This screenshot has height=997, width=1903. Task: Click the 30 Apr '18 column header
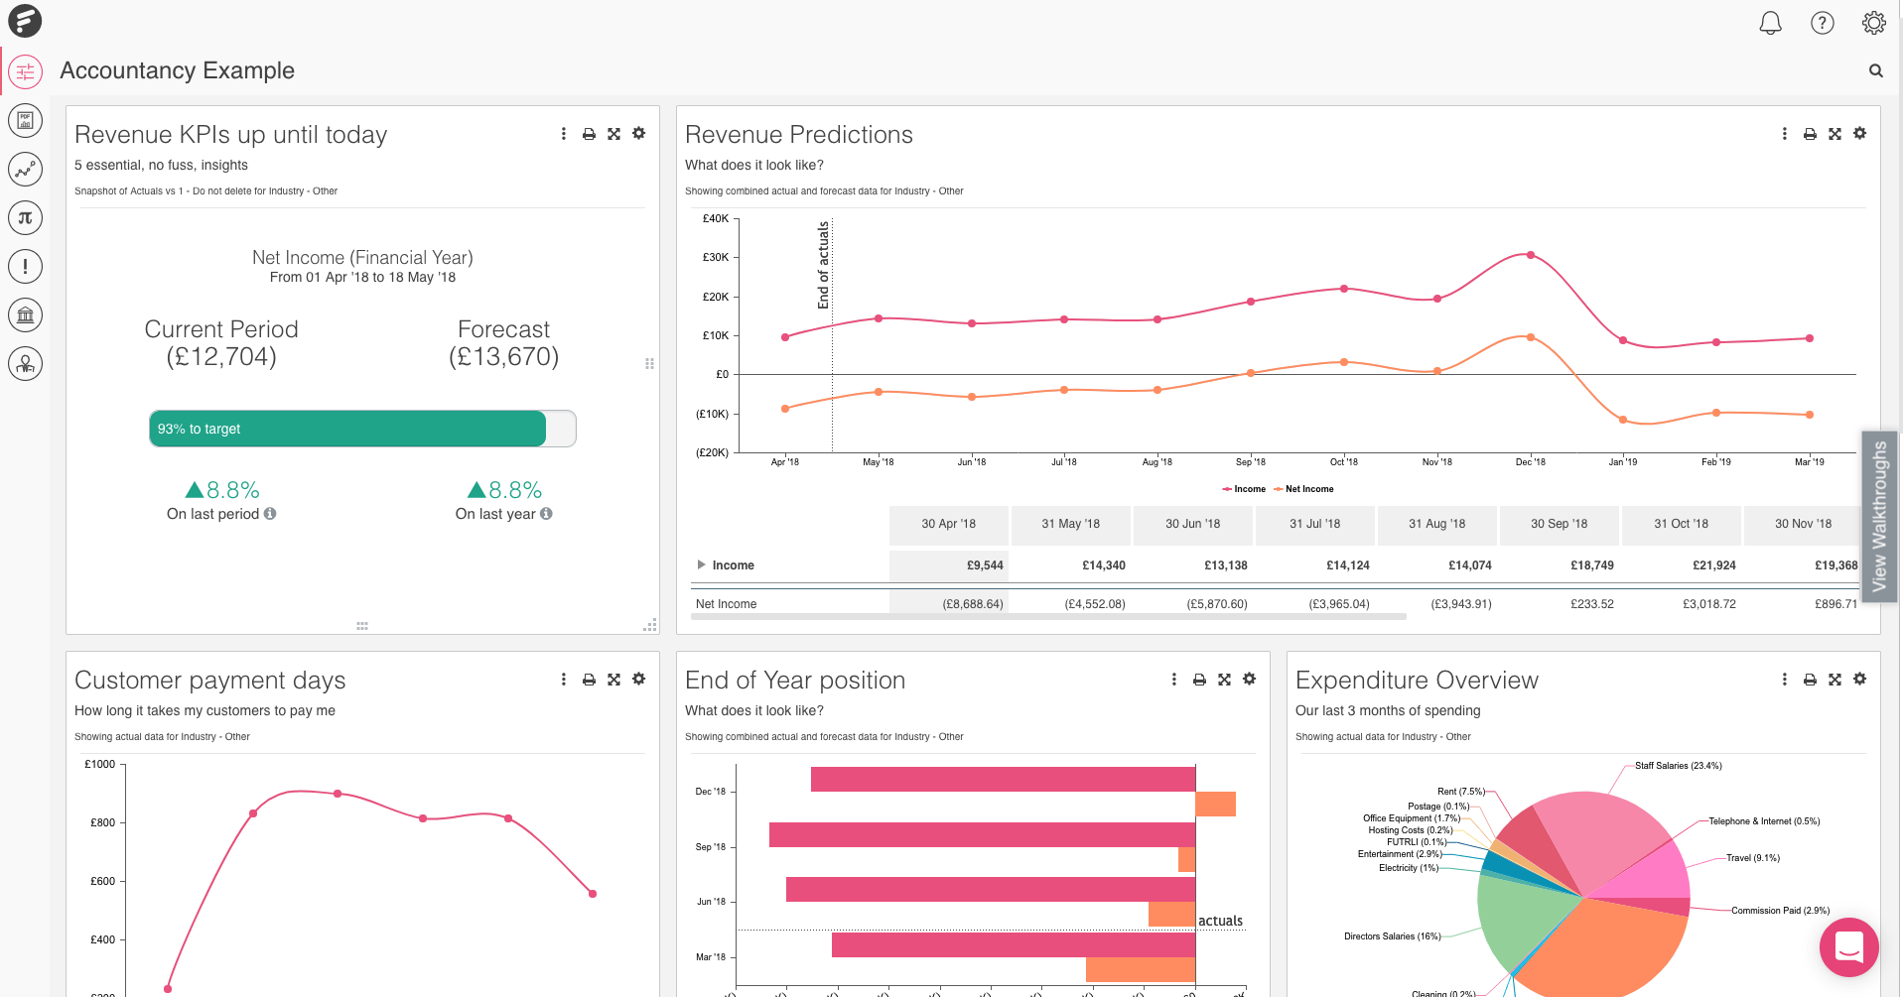(x=948, y=524)
